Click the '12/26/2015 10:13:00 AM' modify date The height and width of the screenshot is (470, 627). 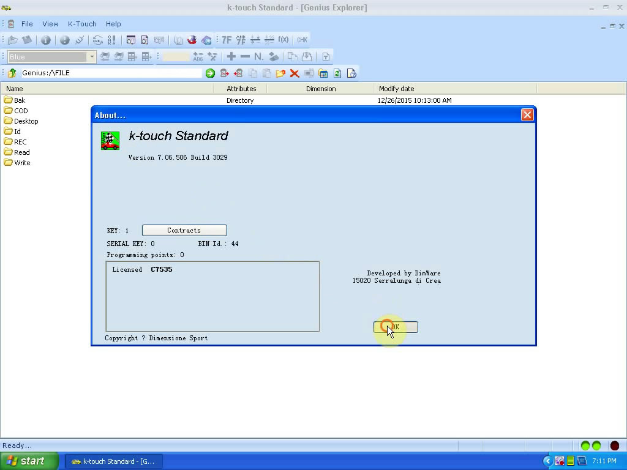pos(415,100)
